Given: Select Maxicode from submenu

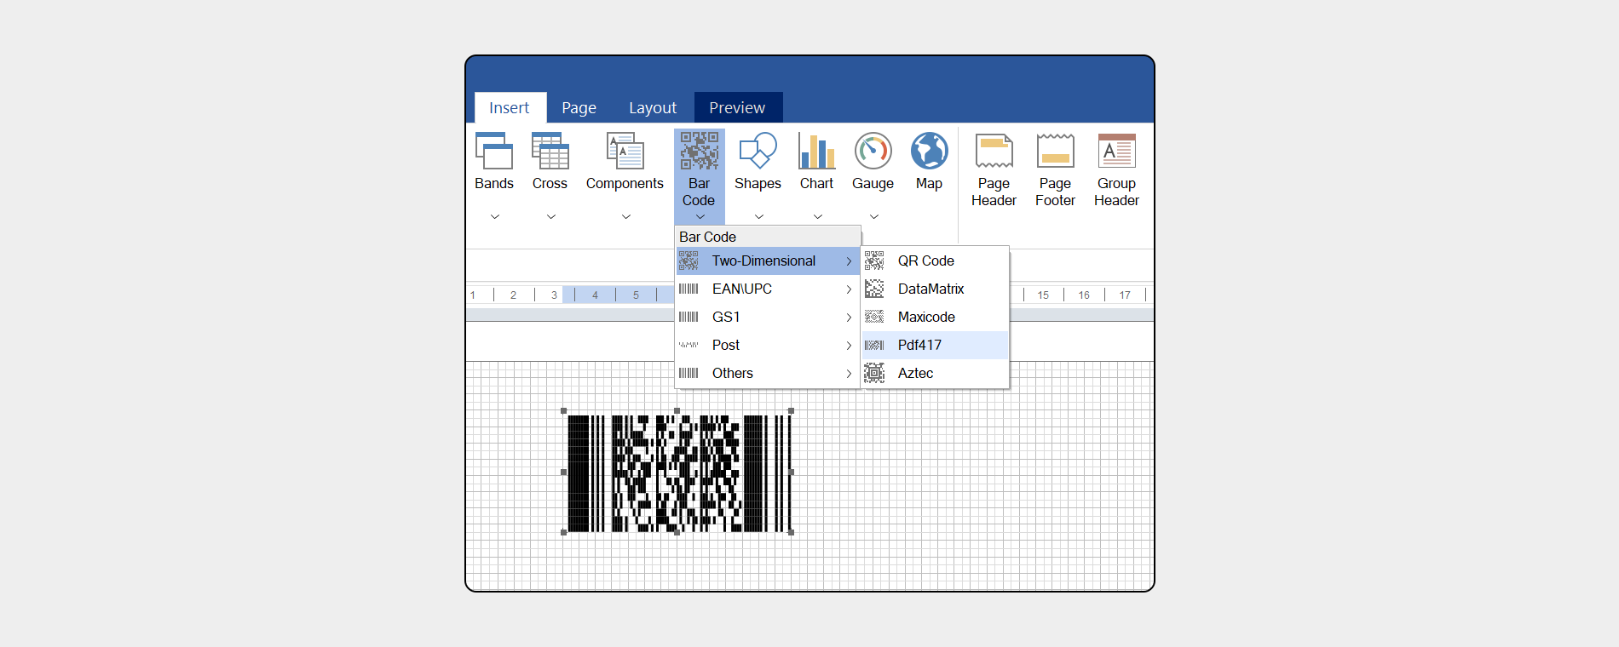Looking at the screenshot, I should pyautogui.click(x=935, y=317).
